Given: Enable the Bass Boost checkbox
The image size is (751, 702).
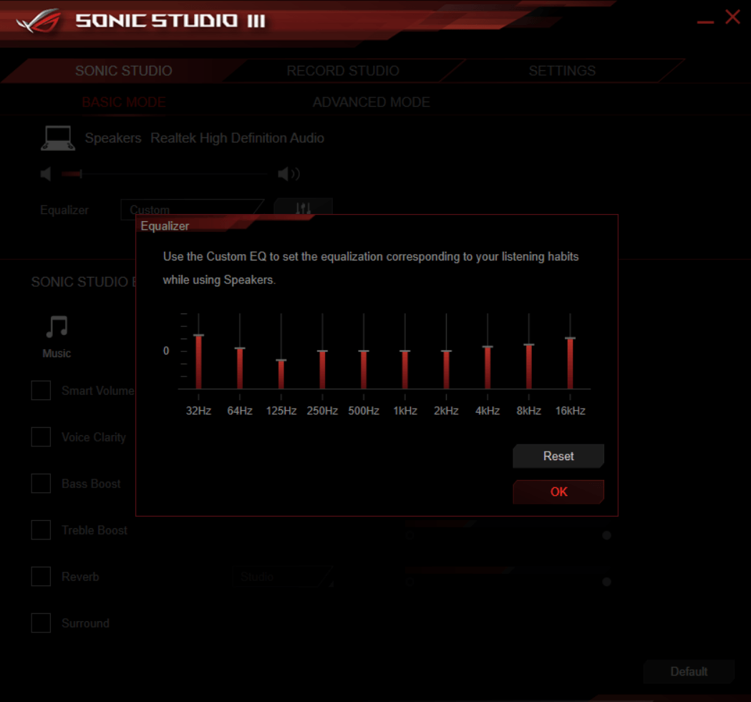Looking at the screenshot, I should tap(41, 484).
